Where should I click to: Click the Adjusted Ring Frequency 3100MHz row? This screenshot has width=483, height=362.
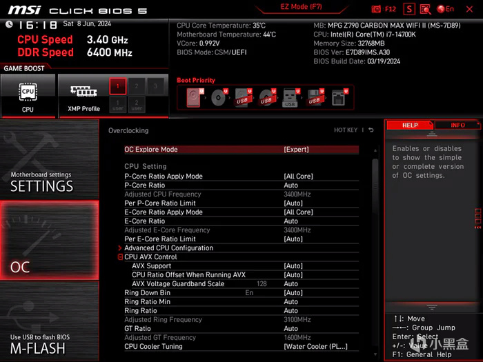click(241, 319)
